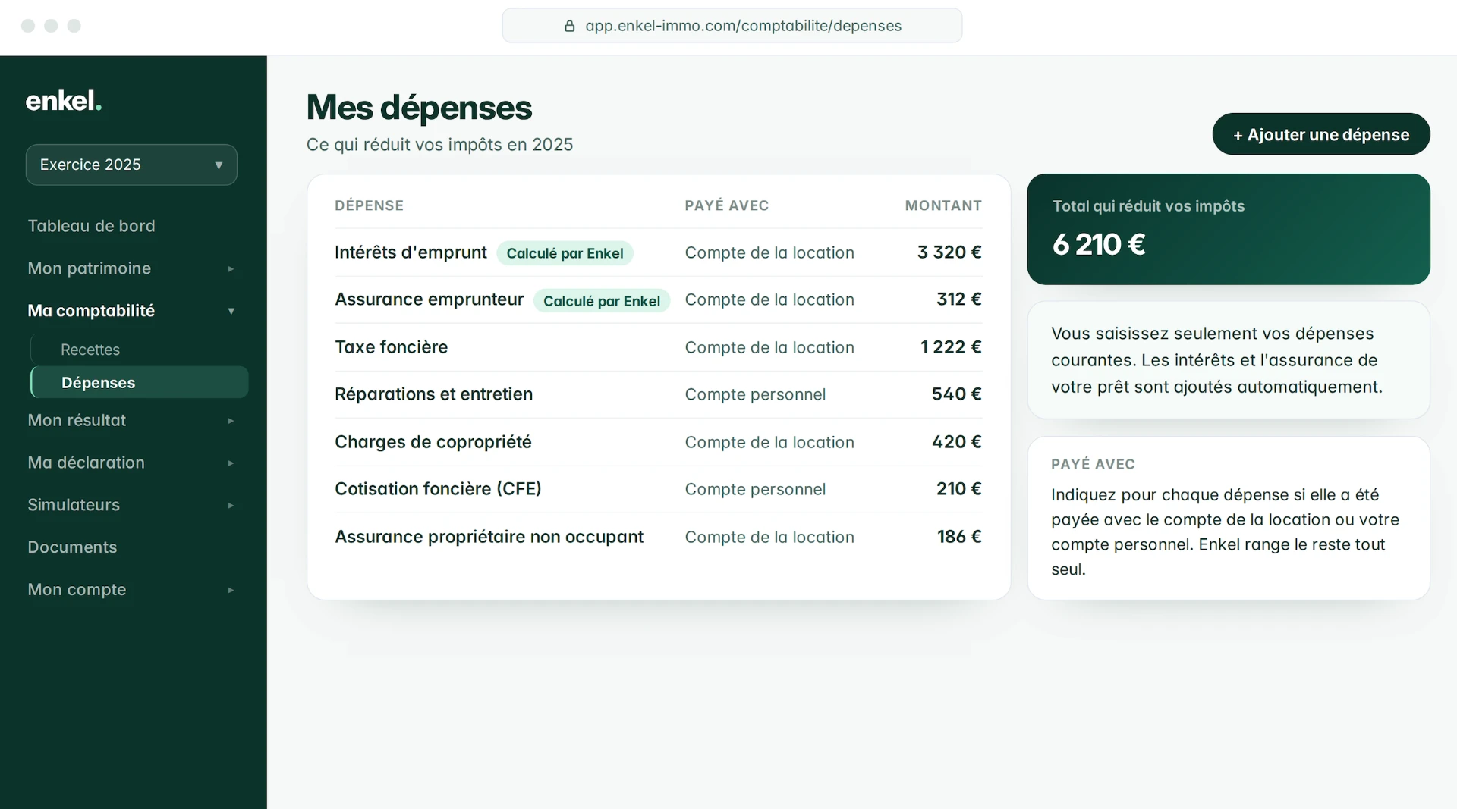Click the DÉPENSE column header
The height and width of the screenshot is (809, 1457).
369,205
